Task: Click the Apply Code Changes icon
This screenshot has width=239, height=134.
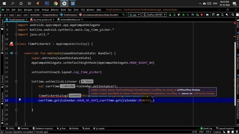Action: click(x=179, y=15)
